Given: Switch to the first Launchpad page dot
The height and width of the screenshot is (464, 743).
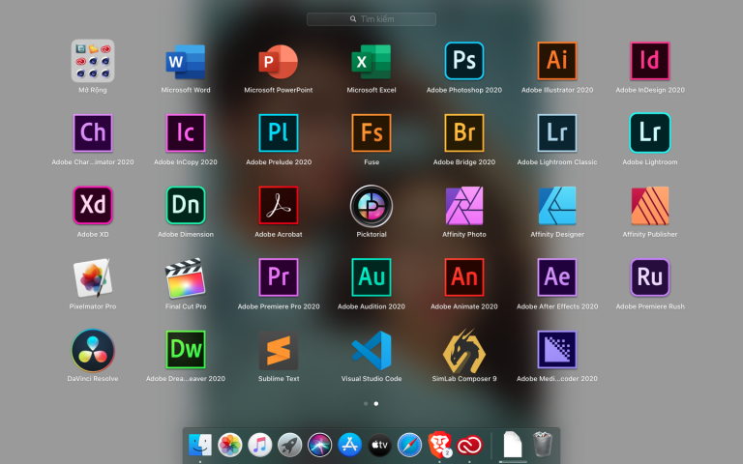Looking at the screenshot, I should click(366, 404).
